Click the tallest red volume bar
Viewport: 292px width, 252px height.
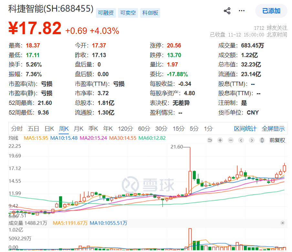[x=190, y=239]
